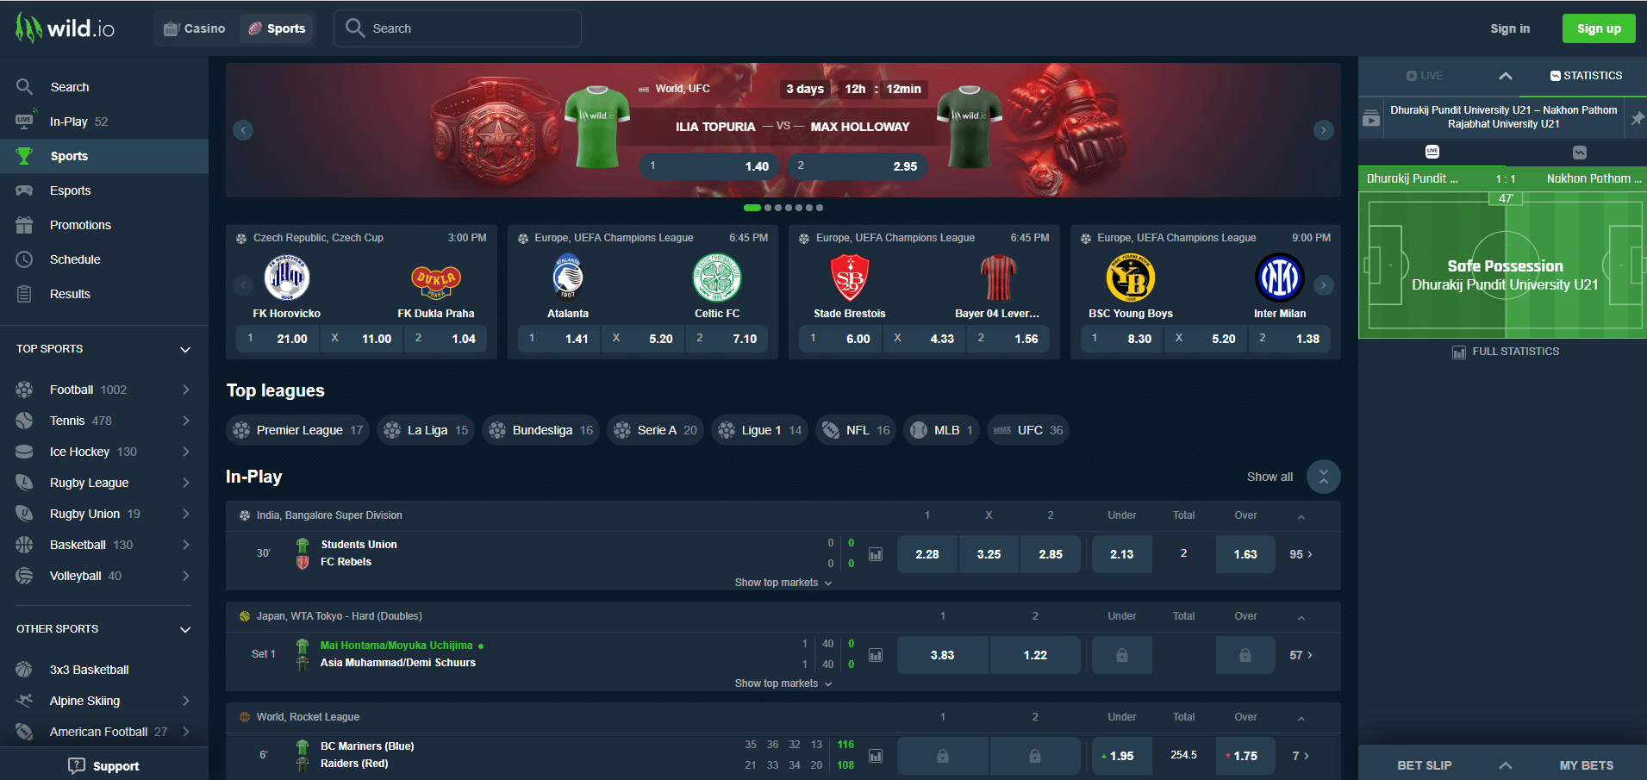Collapse the OTHER SPORTS section
1647x780 pixels.
click(x=185, y=629)
